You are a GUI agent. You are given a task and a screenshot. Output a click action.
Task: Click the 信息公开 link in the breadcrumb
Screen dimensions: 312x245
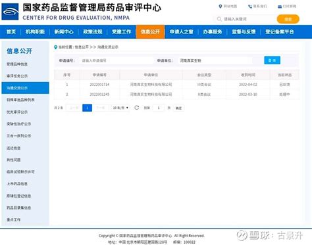[82, 47]
